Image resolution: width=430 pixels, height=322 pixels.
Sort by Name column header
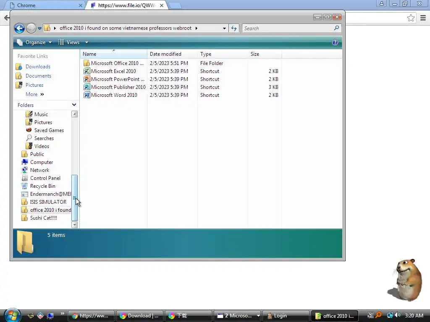point(114,54)
